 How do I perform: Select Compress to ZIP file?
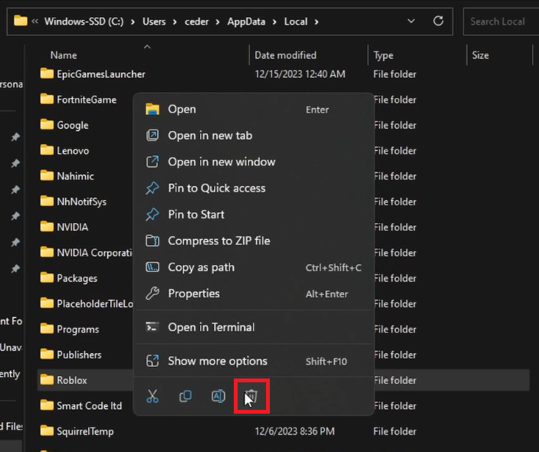pyautogui.click(x=219, y=241)
